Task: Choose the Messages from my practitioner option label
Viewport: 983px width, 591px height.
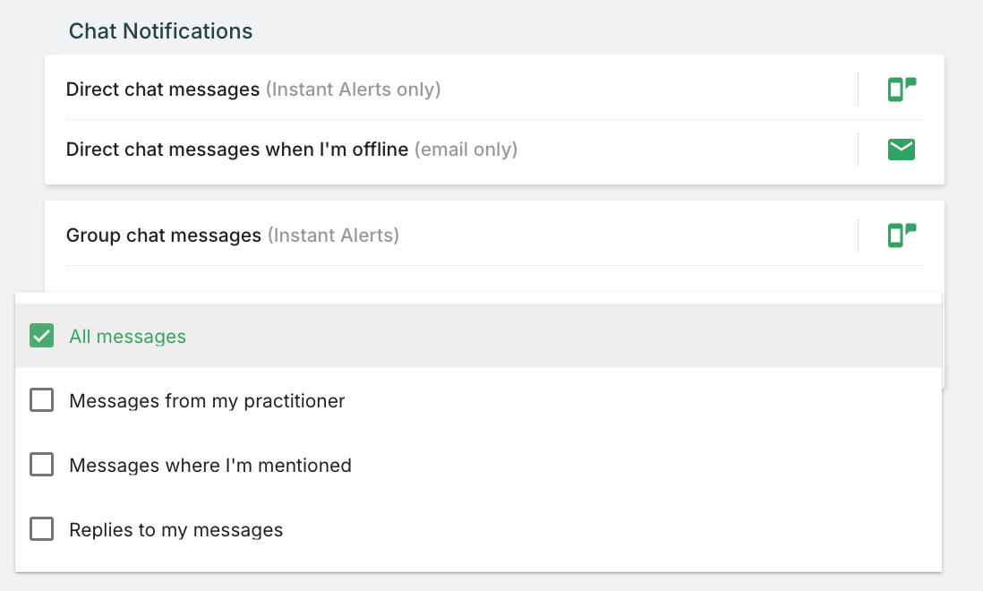Action: tap(207, 401)
